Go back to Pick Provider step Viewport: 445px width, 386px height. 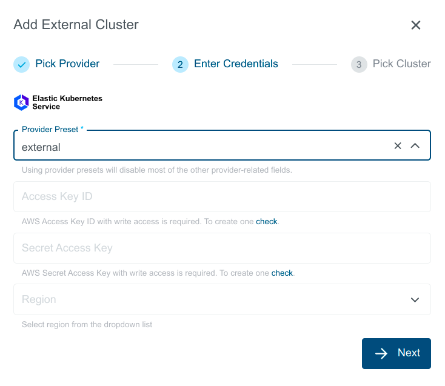click(x=67, y=64)
